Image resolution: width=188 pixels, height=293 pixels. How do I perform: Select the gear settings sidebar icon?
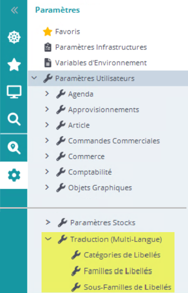click(x=14, y=175)
